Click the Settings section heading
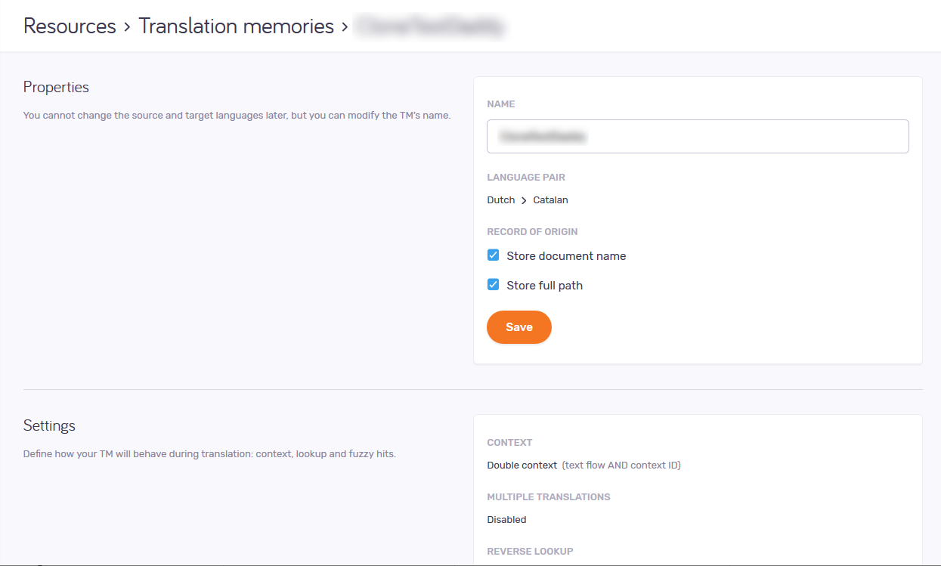 point(49,425)
